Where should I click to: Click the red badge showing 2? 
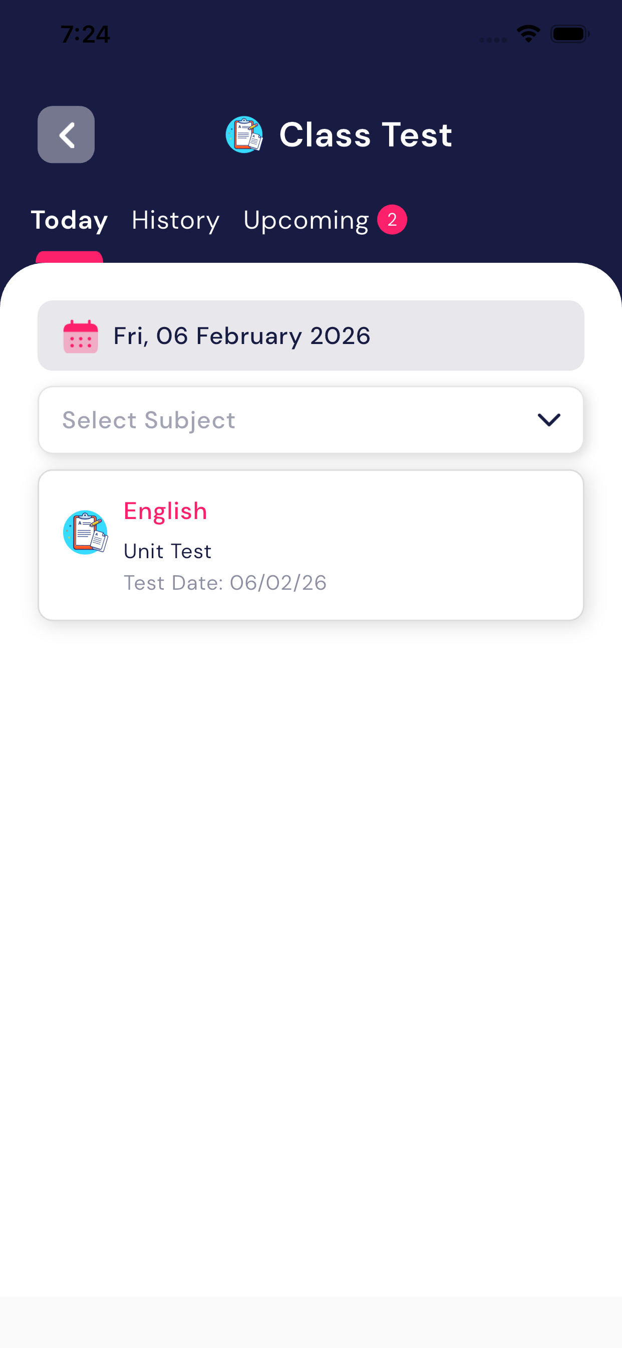392,220
